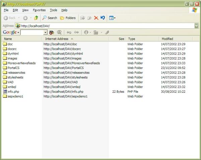
Task: Click the Google Search Site icon
Action: [x=59, y=32]
